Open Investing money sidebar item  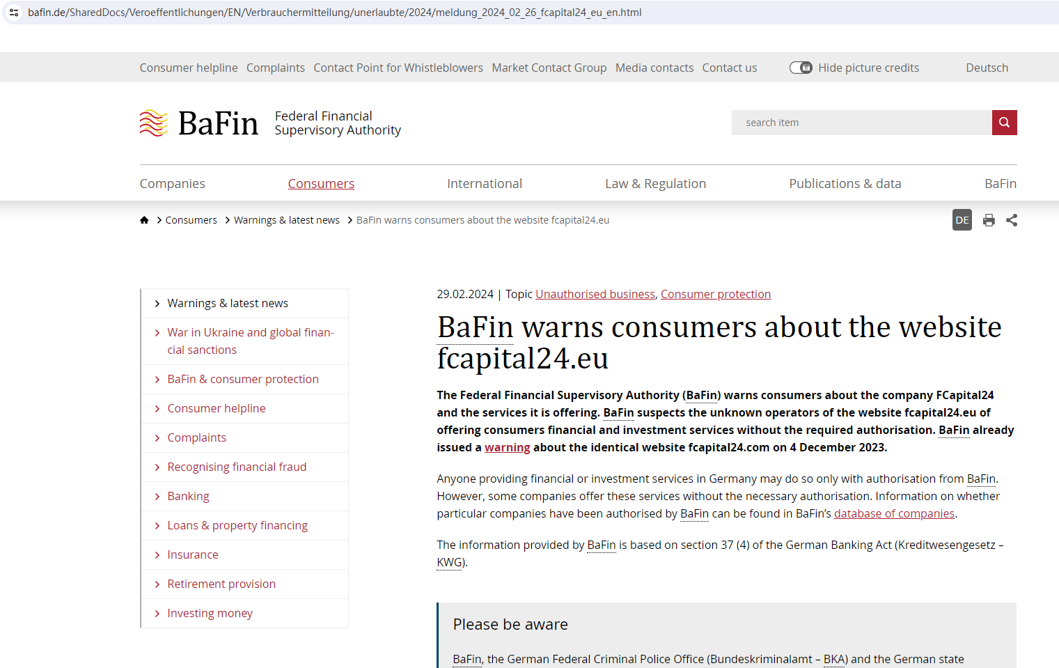[210, 613]
